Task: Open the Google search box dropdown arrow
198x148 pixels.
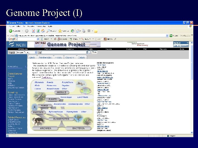Action: (x=38, y=39)
